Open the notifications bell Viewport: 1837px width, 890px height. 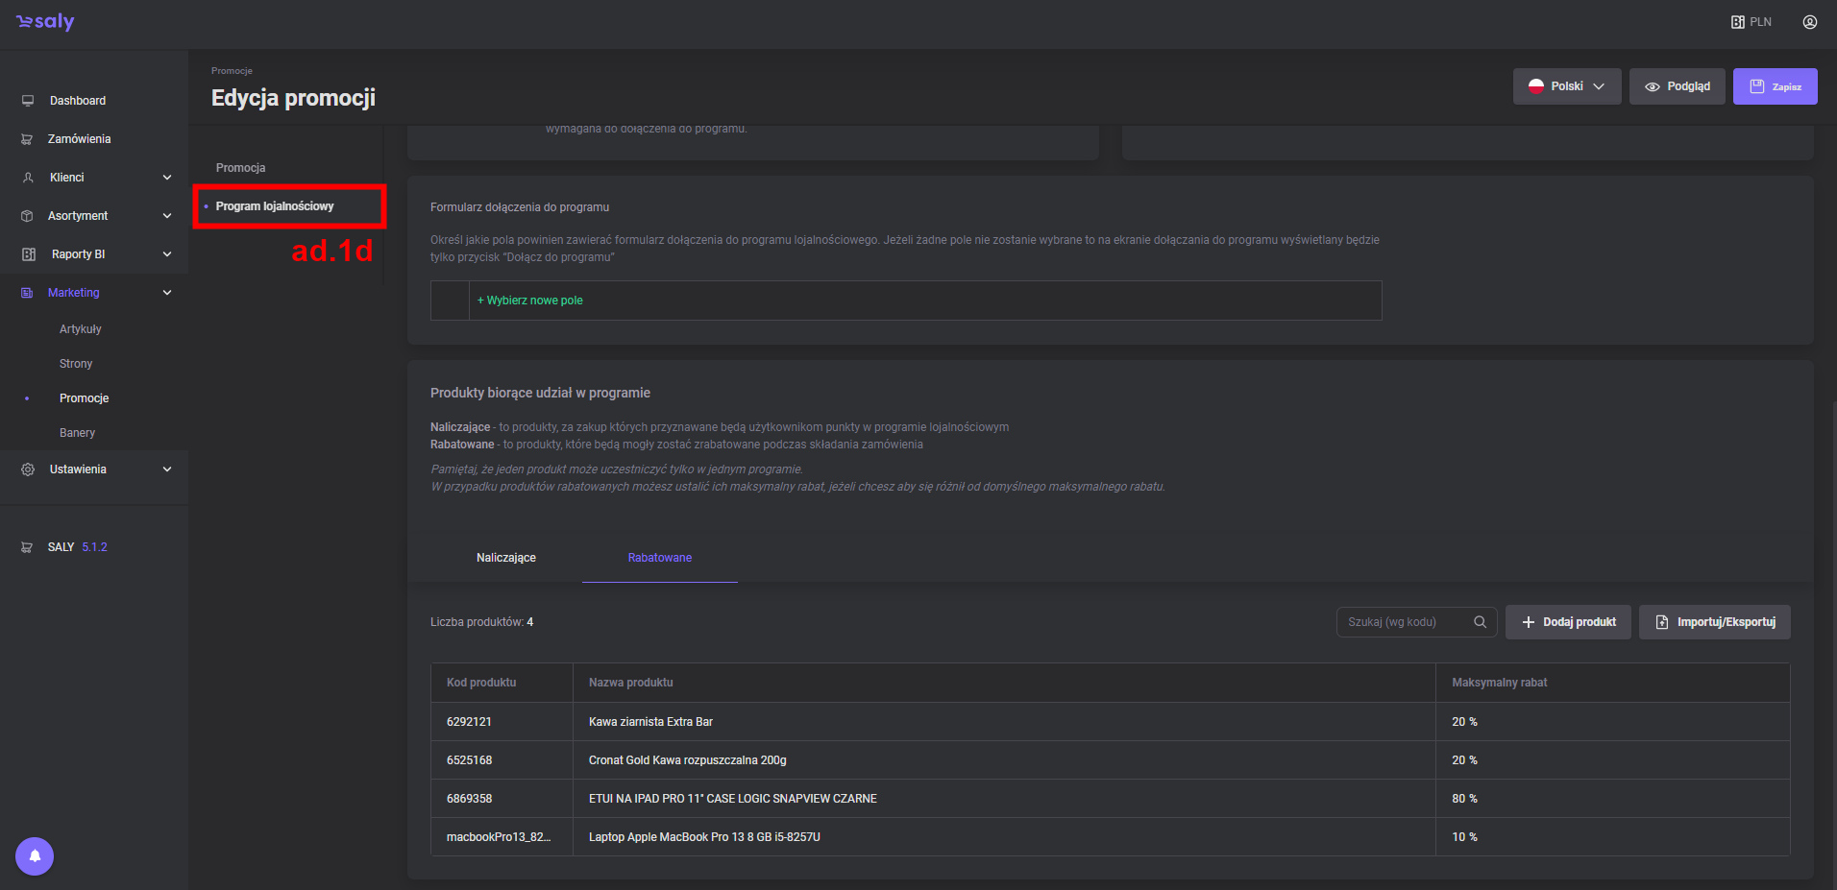(x=35, y=855)
